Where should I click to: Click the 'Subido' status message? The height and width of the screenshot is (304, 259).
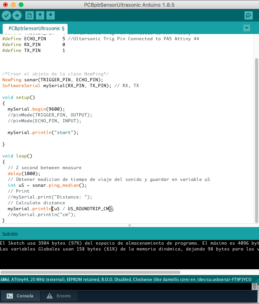(x=10, y=234)
